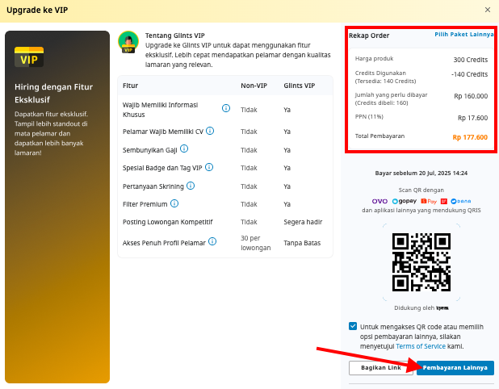This screenshot has width=499, height=389.
Task: Click the Tanpa Batas cell
Action: coord(302,243)
